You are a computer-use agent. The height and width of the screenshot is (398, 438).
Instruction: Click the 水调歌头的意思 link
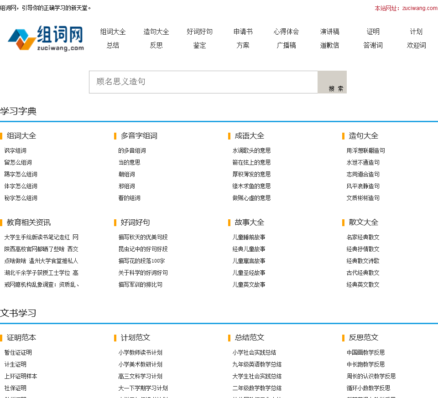tap(251, 150)
